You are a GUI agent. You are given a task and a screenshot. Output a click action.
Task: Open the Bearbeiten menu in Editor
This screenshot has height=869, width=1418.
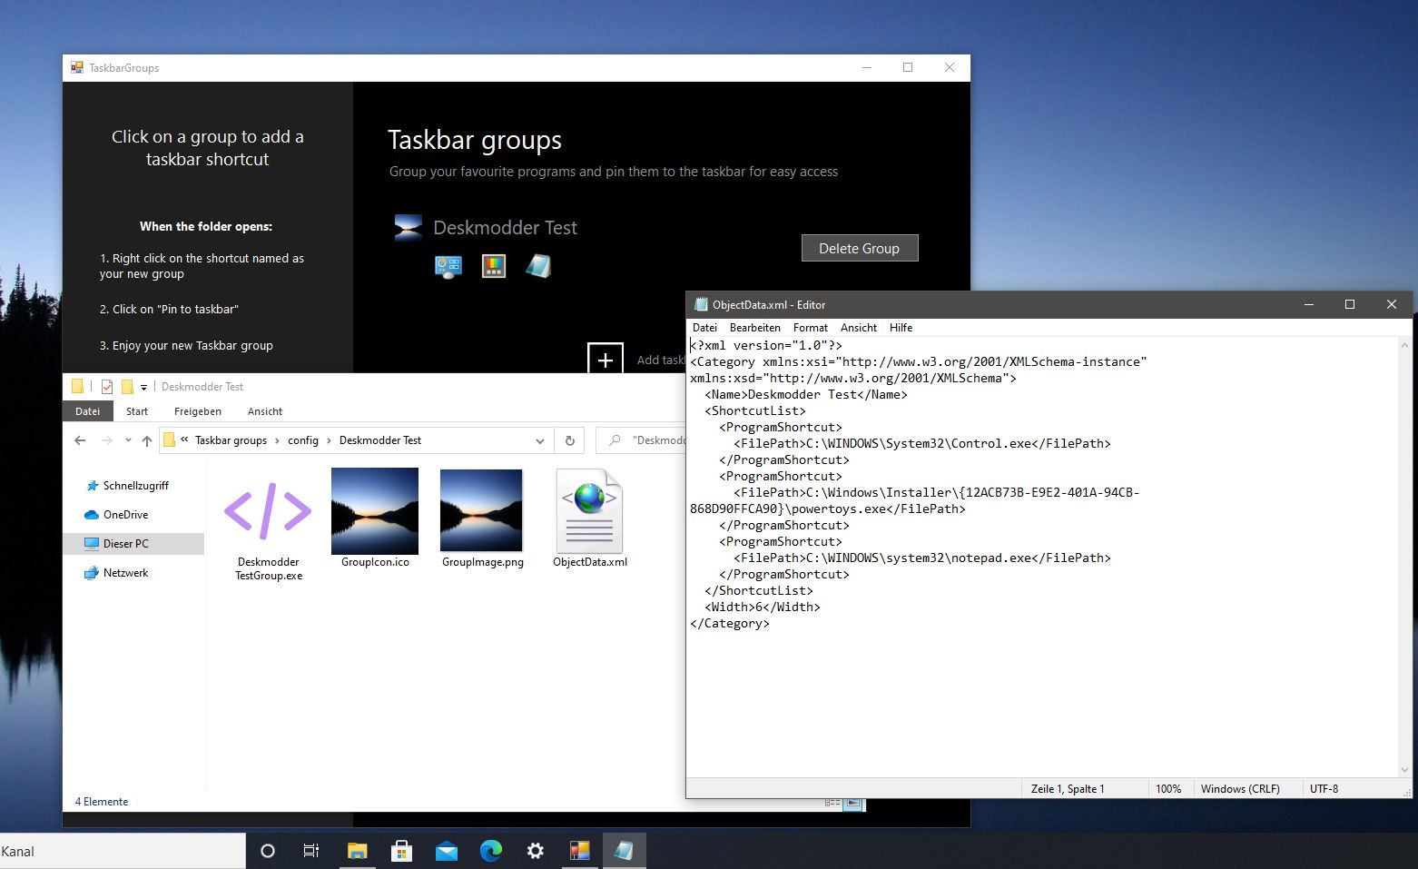coord(755,328)
